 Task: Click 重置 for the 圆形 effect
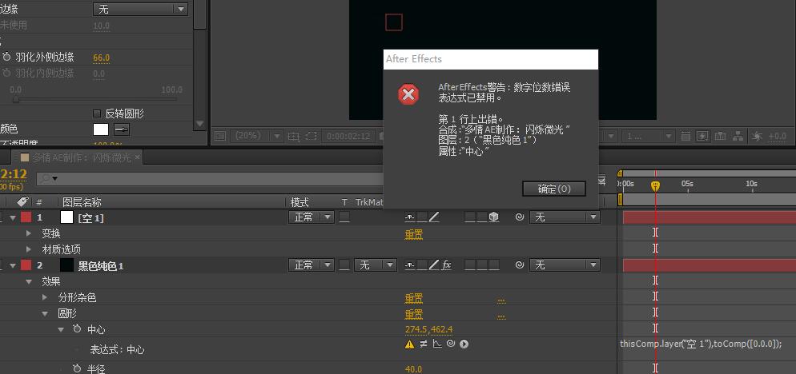pos(414,314)
